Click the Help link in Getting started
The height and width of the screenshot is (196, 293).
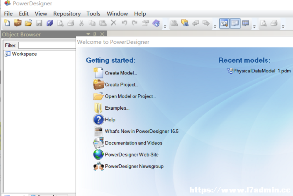pos(110,120)
